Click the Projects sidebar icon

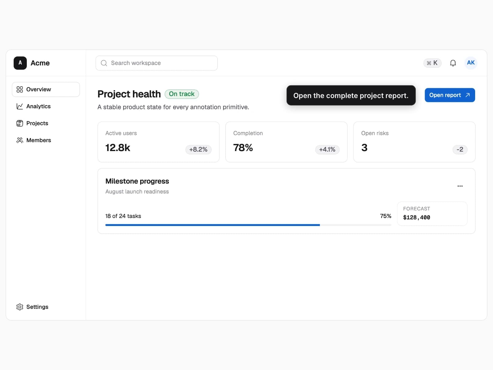tap(20, 123)
